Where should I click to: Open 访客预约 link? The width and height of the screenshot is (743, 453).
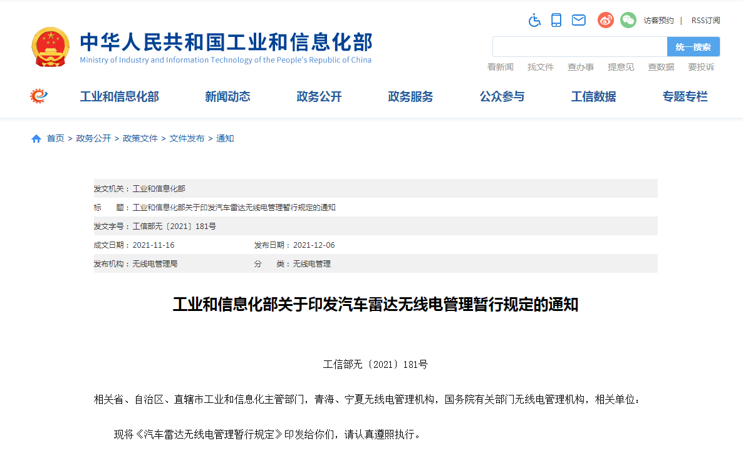pos(658,21)
